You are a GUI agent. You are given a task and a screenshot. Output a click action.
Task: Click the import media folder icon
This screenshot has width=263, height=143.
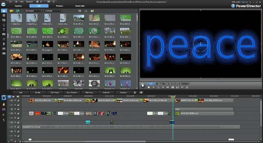point(12,11)
